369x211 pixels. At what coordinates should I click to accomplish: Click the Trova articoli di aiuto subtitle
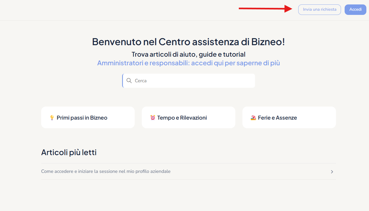[x=188, y=54]
